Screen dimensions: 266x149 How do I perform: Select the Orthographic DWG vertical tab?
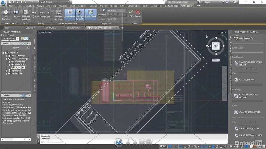pyautogui.click(x=34, y=64)
